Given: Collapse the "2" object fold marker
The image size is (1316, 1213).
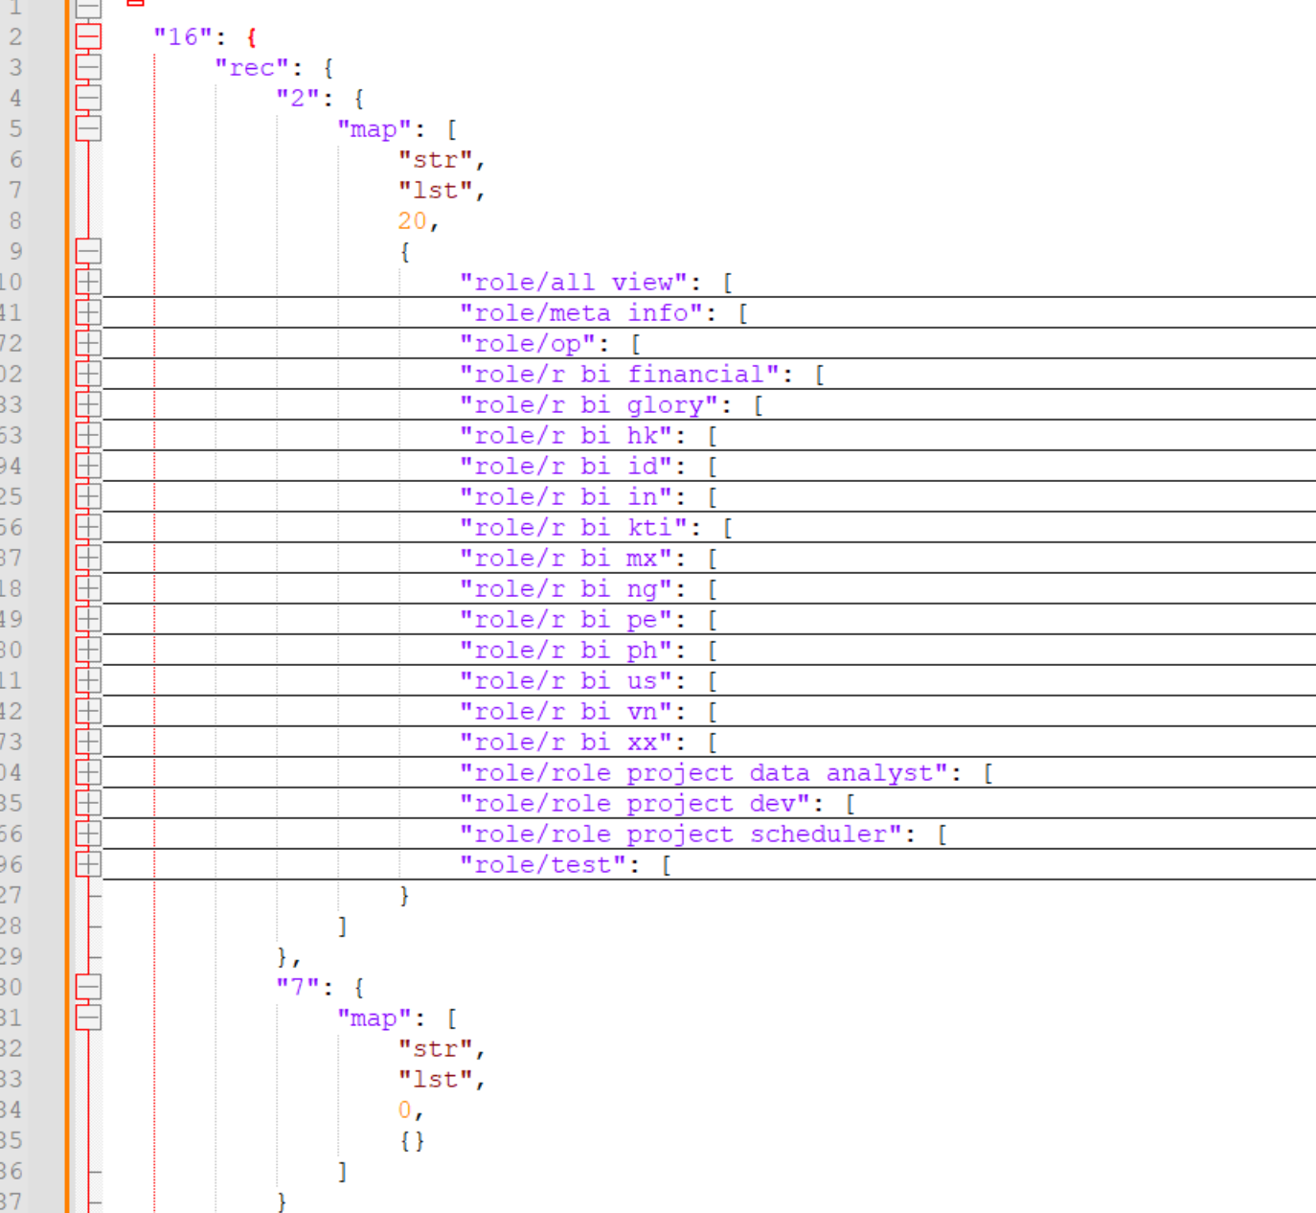Looking at the screenshot, I should (88, 98).
